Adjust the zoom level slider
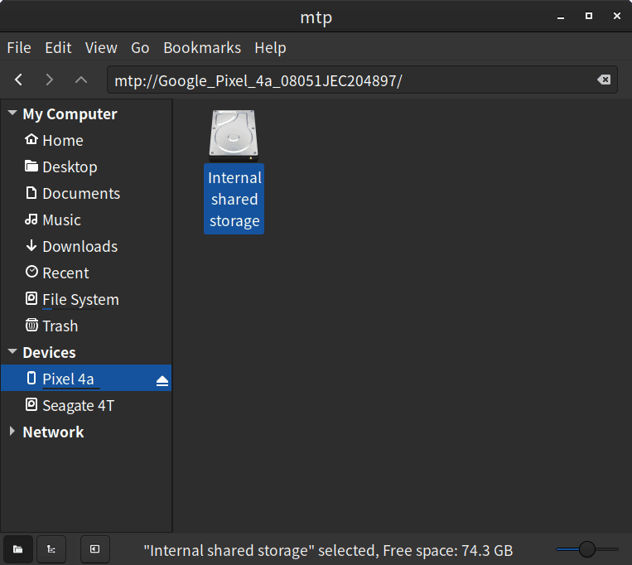Screen dimensions: 632x565 click(586, 549)
